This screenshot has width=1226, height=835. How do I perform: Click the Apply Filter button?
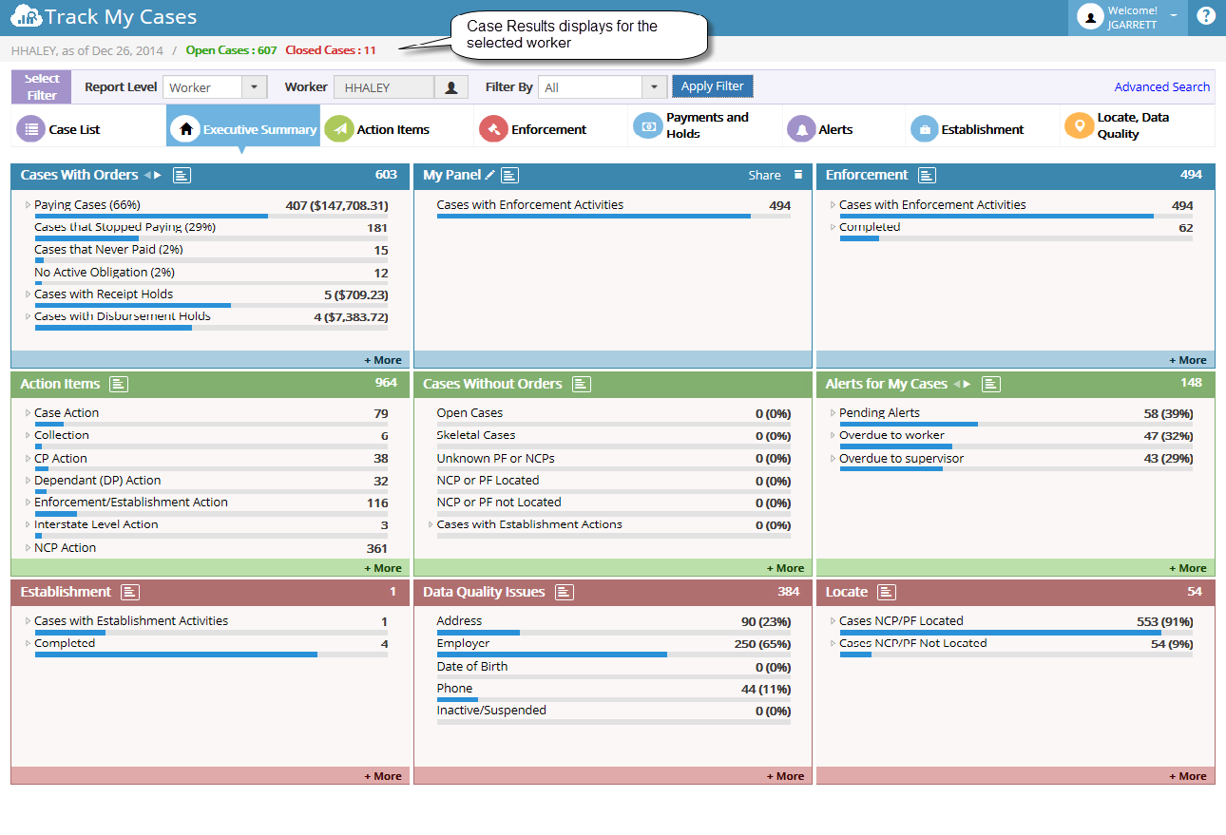click(x=713, y=86)
